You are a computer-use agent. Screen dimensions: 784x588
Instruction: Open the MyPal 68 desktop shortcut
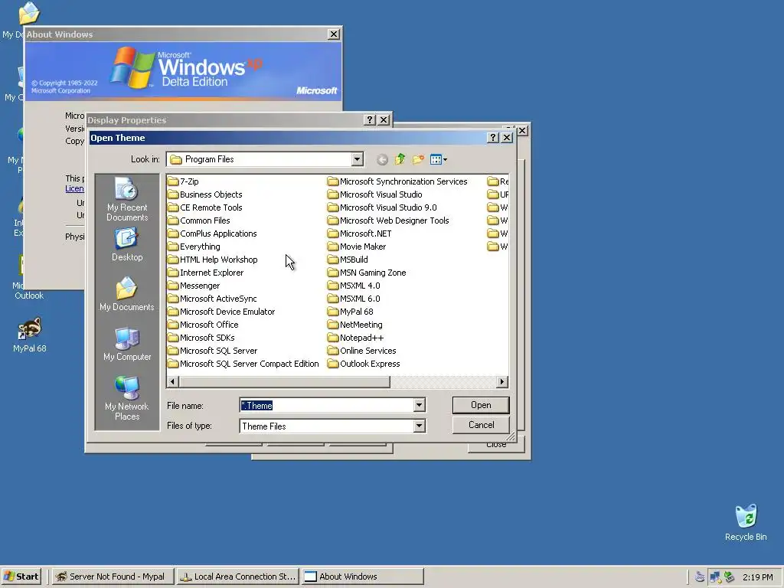[30, 335]
